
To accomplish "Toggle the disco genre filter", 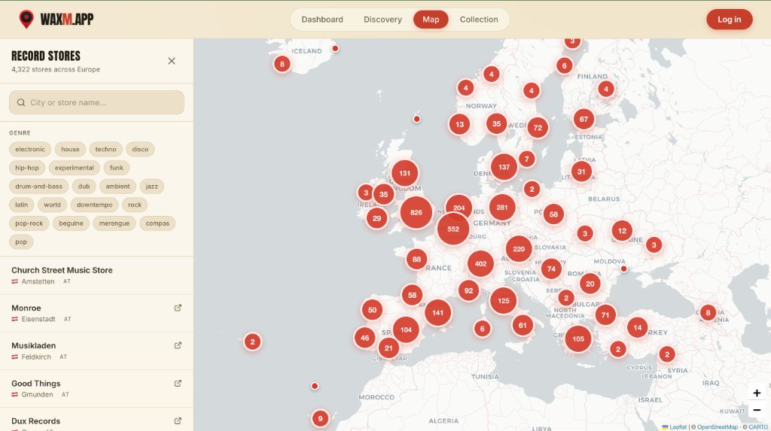I will [x=140, y=150].
